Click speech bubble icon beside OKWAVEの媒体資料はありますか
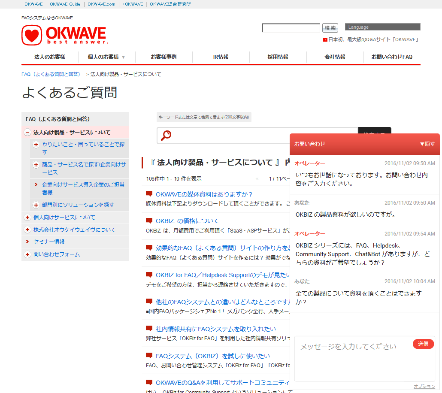442x393 pixels. click(x=149, y=194)
